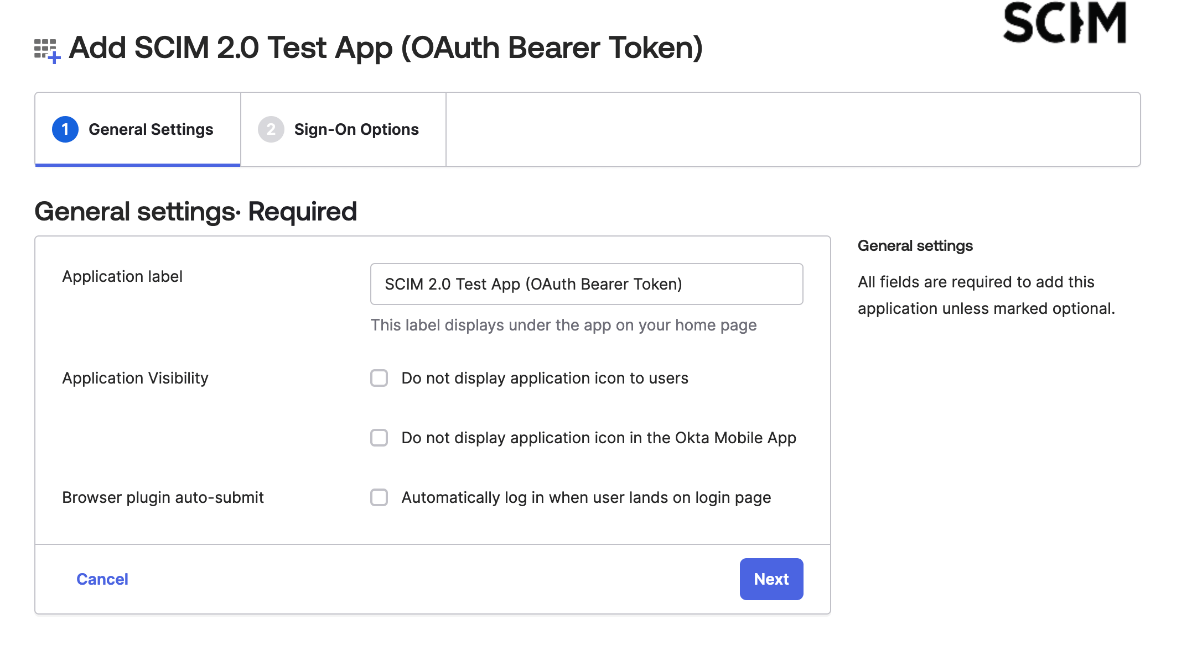This screenshot has width=1192, height=651.
Task: Click the 'Browser plugin auto-submit' field label
Action: [163, 498]
